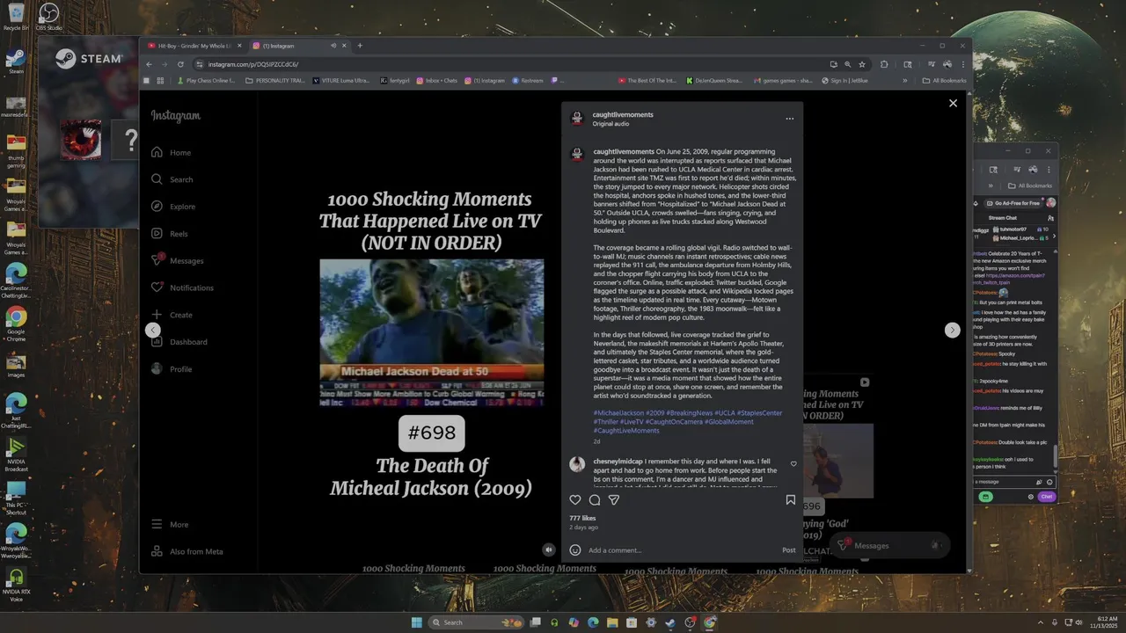Click the Post comment button

click(789, 550)
